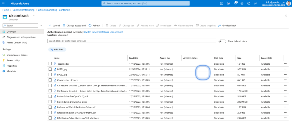Check the box for Erdem Sahin DevOps CV (2).pdf
Viewport: 292px width, 133px height.
pyautogui.click(x=50, y=96)
